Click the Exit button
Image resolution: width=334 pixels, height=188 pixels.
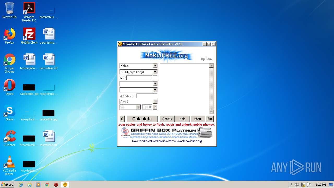coord(210,119)
